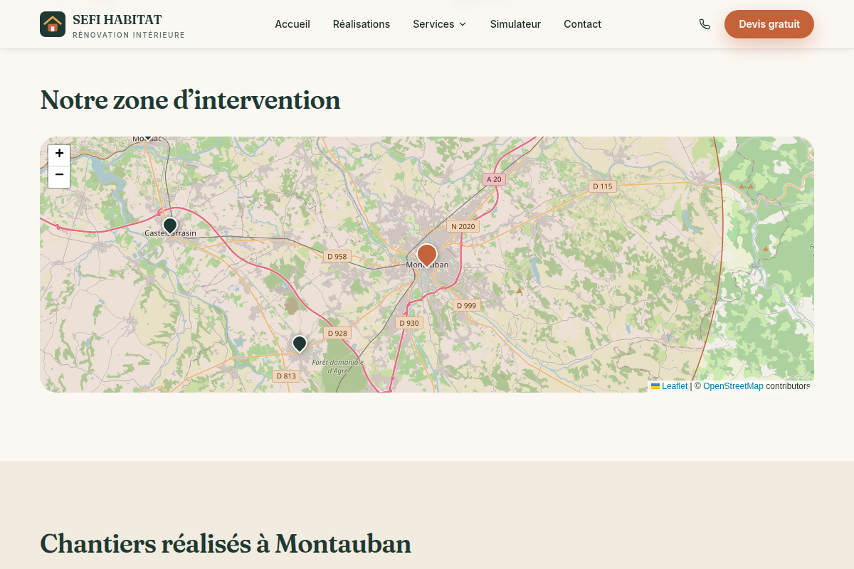This screenshot has width=854, height=569.
Task: Click the Rénovation intérieure tagline
Action: pyautogui.click(x=129, y=35)
